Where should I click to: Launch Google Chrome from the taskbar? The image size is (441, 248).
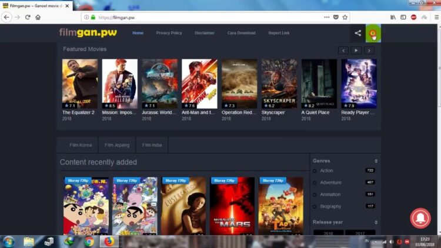pos(89,242)
